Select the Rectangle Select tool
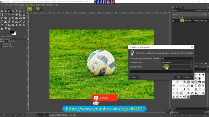 tap(2, 11)
